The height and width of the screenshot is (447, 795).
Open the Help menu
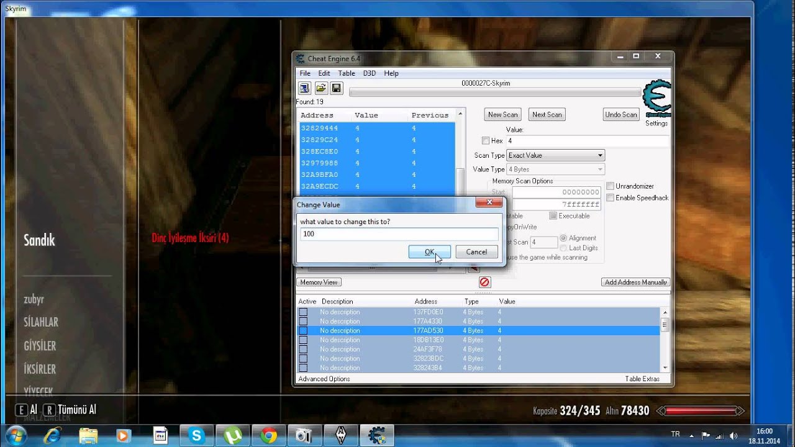coord(391,73)
